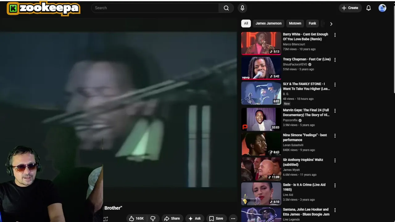Open more actions under the video
395x222 pixels.
[233, 218]
